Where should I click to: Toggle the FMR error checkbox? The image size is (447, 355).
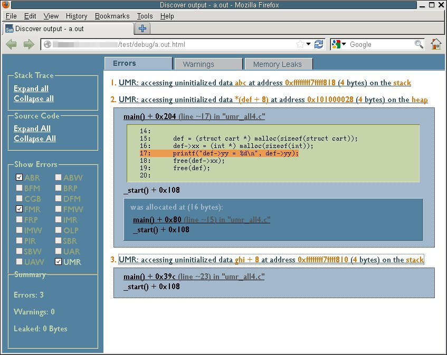click(x=20, y=209)
